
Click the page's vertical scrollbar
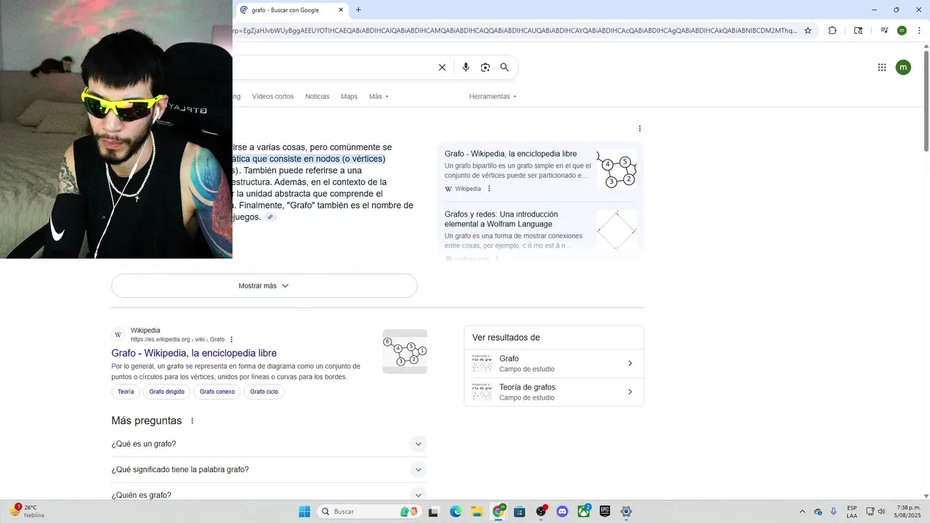[926, 101]
